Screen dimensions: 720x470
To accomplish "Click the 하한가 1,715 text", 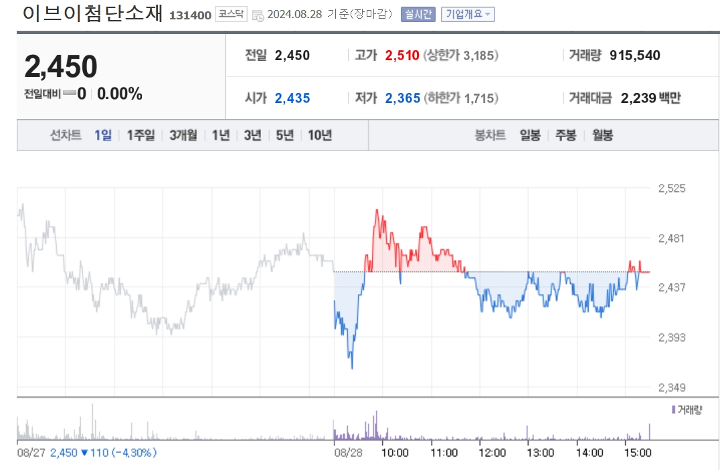I will coord(461,98).
